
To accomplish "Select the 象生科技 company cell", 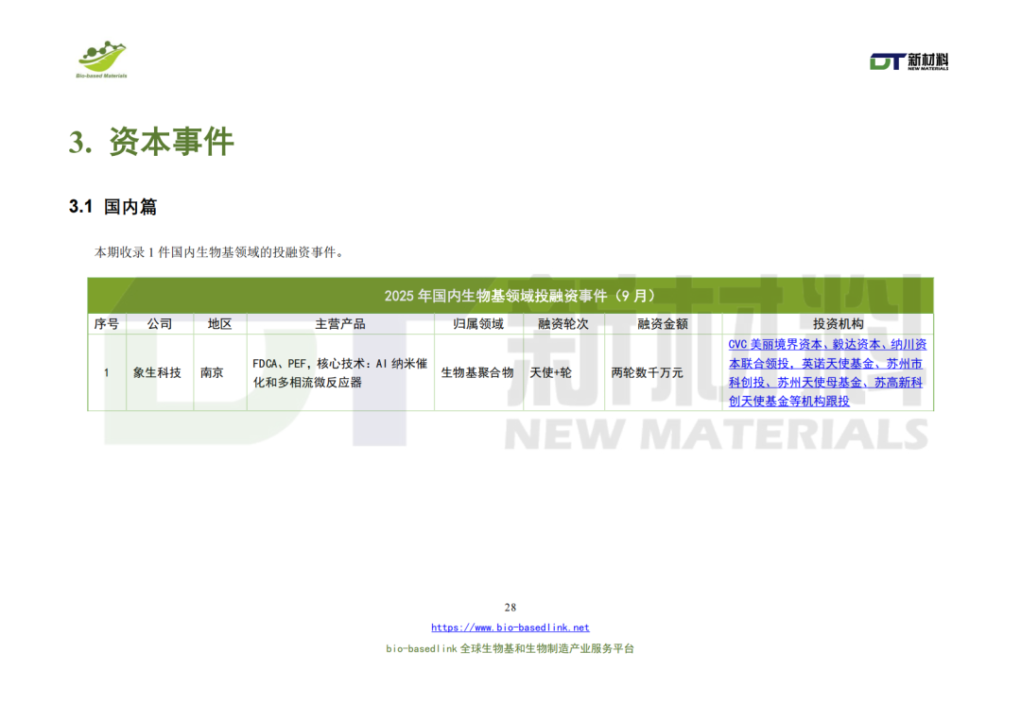I will click(x=160, y=372).
